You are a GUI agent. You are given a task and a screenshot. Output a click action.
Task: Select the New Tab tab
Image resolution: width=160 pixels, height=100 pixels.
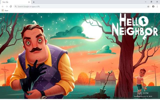coord(15,2)
